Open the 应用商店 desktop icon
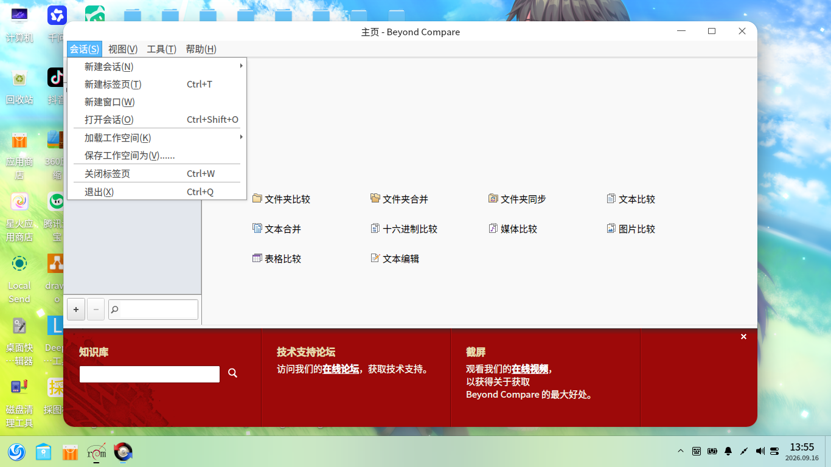The height and width of the screenshot is (467, 831). (19, 155)
